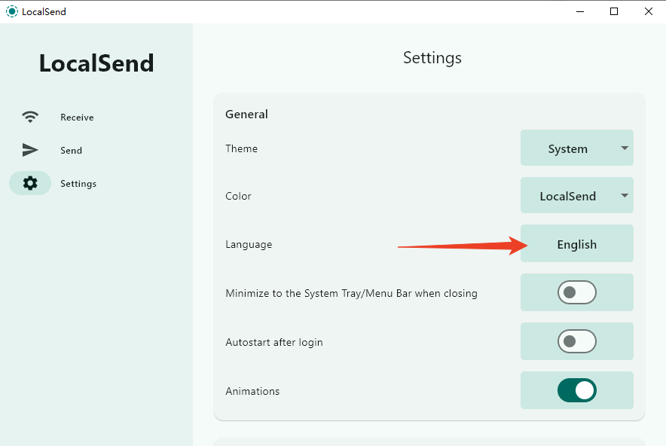Go to the Send tab label

point(71,151)
